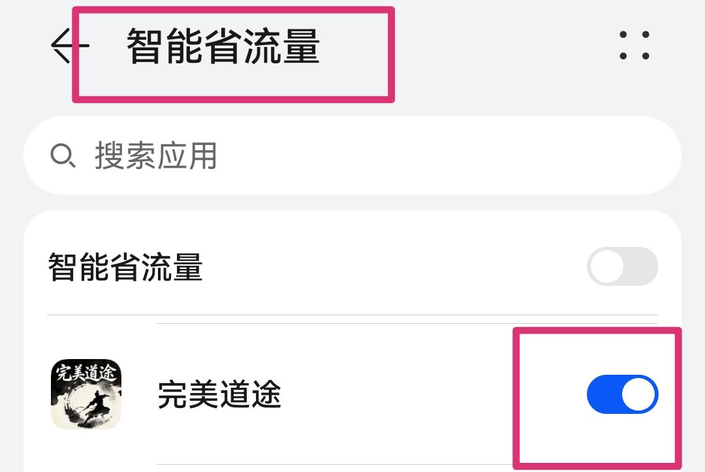Select the 智能省流量 list entry text

pyautogui.click(x=125, y=266)
